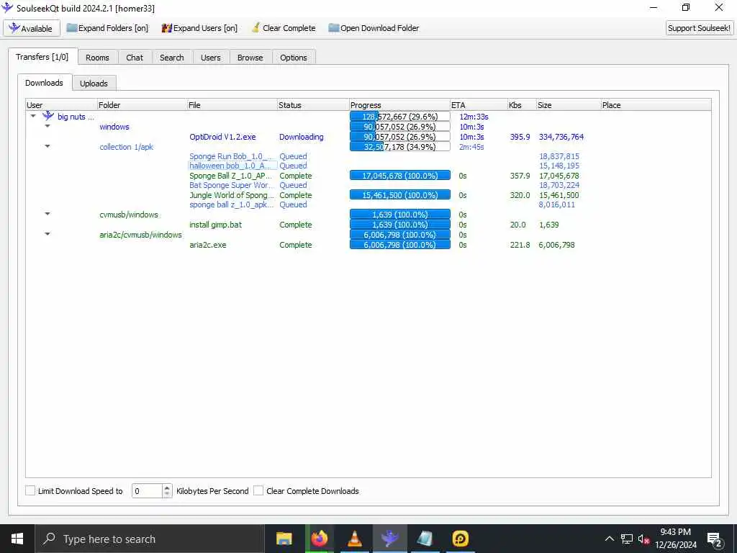
Task: Click the Soulseek bird icon on Available button
Action: (14, 28)
